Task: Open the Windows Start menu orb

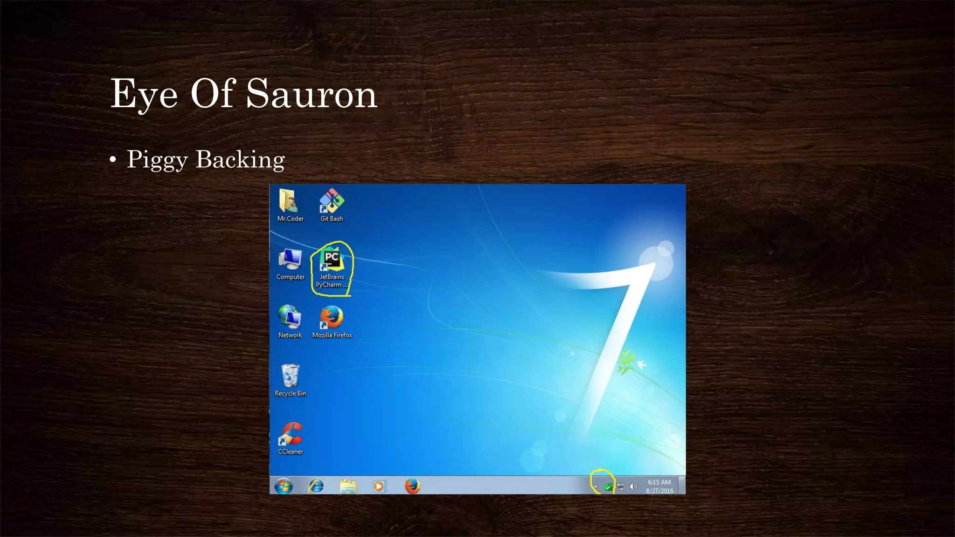Action: tap(284, 486)
